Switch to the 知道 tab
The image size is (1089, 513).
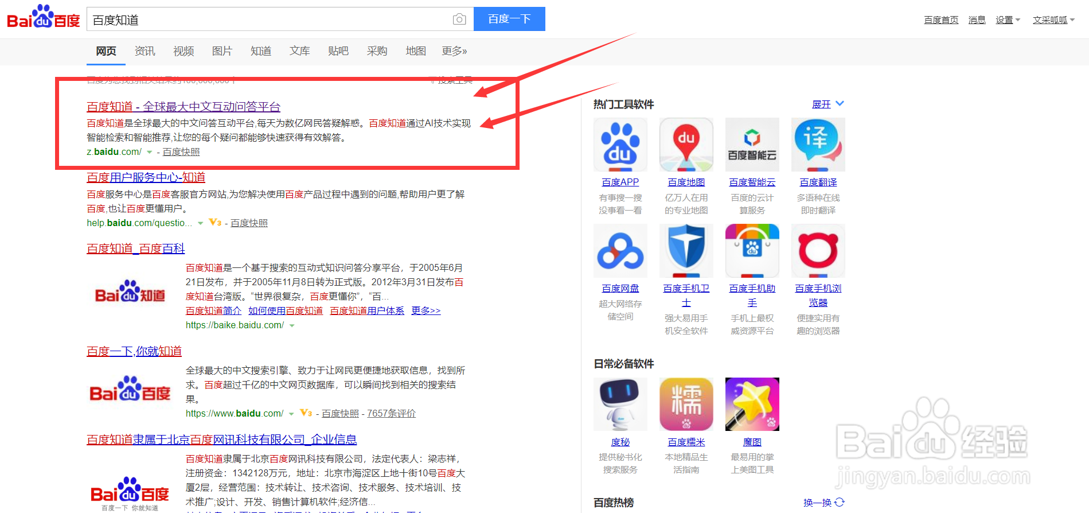pos(261,51)
